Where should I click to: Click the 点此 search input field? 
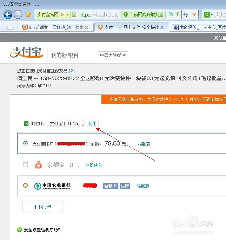[x=220, y=15]
